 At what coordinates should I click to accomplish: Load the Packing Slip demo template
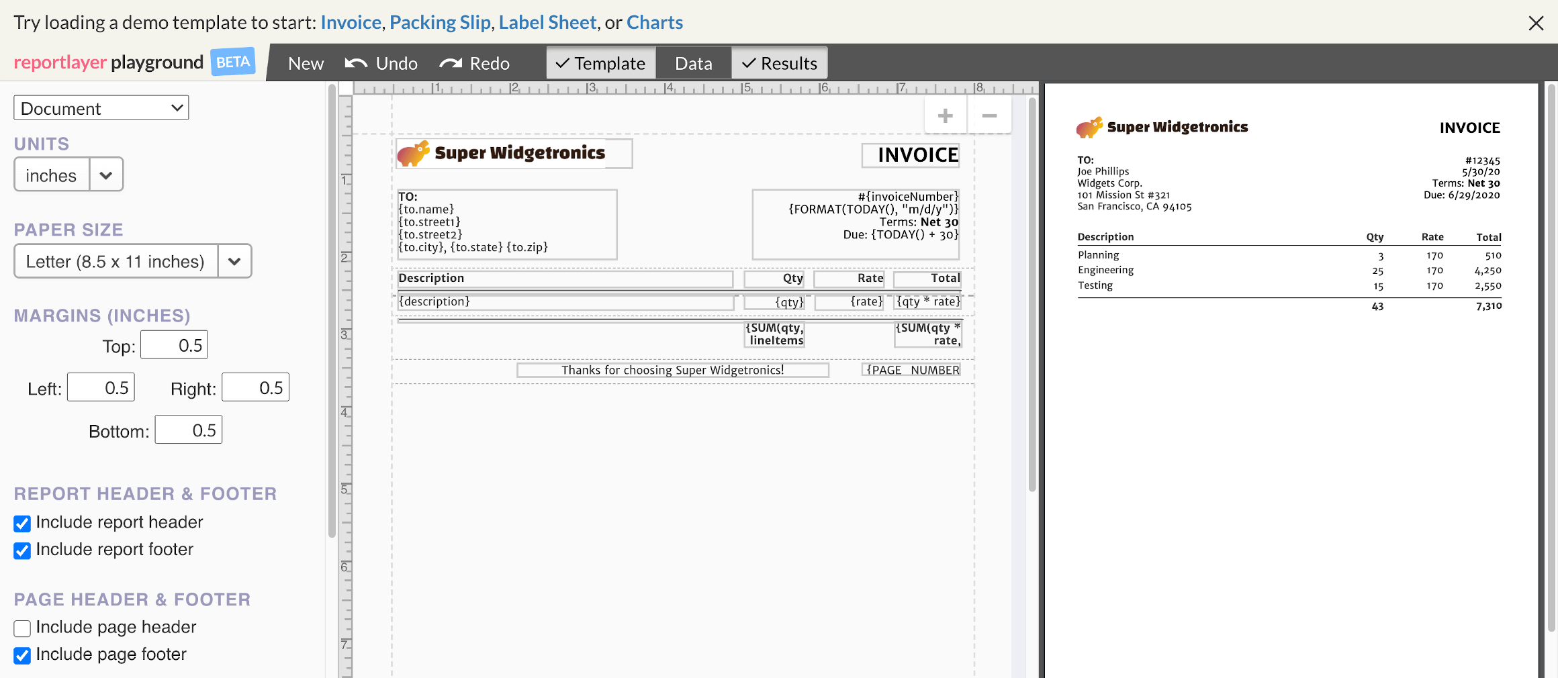pyautogui.click(x=440, y=22)
